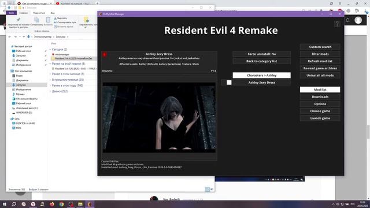Click the Cut command in Explorer ribbon
Screen dimensions: 370x208
[x=61, y=18]
